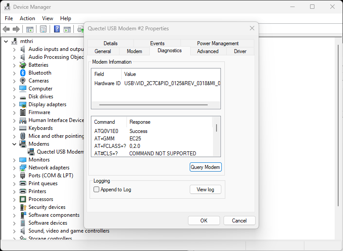Switch to the Details tab
The width and height of the screenshot is (343, 251).
click(111, 43)
